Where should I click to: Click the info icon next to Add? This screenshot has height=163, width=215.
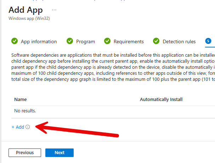(28, 127)
